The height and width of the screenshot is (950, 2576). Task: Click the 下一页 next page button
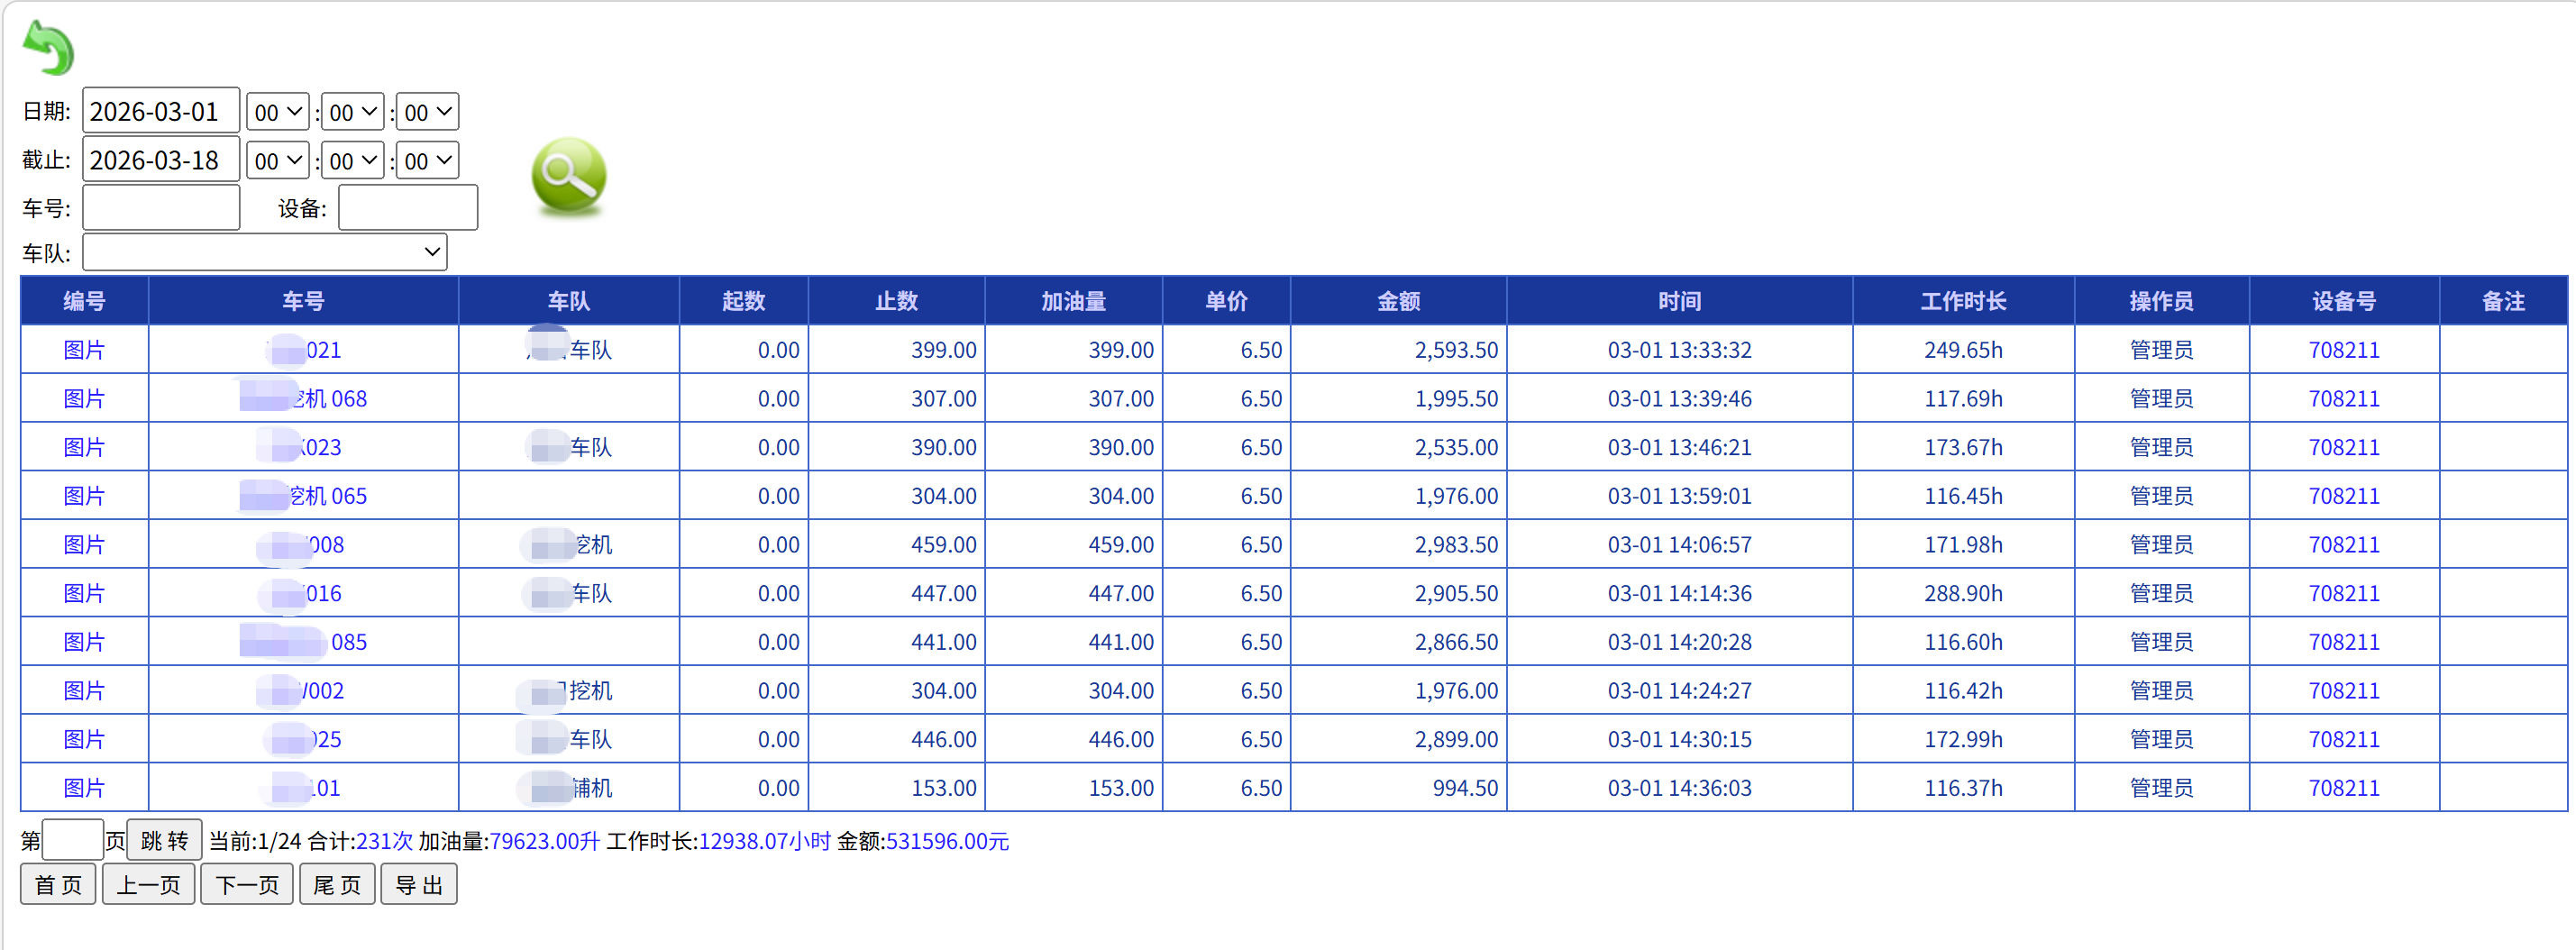point(246,885)
